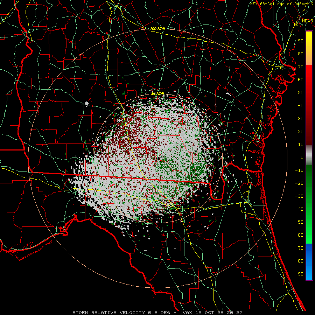
Task: Click the -30 value on the velocity scale
Action: click(299, 196)
